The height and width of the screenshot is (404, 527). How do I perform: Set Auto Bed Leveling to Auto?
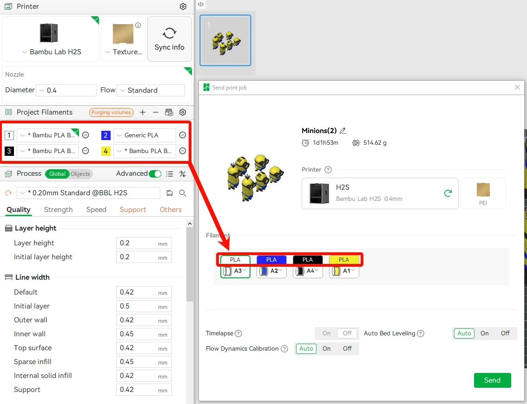click(x=464, y=333)
